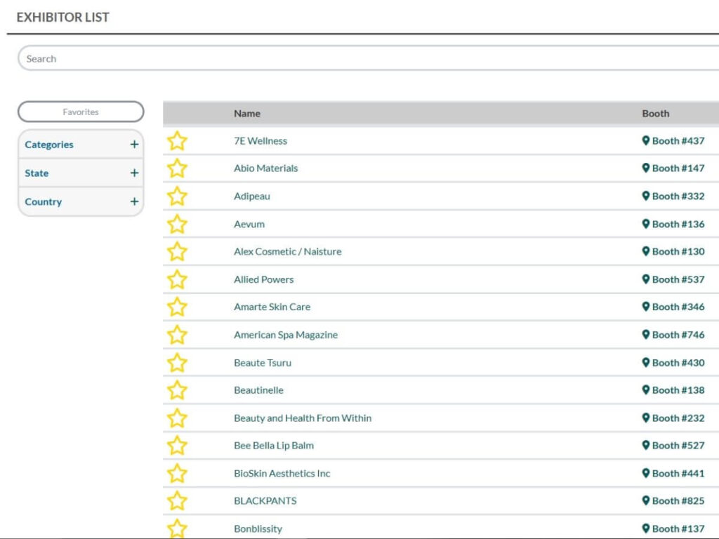
Task: Click the Booth #130 text
Action: click(x=678, y=252)
